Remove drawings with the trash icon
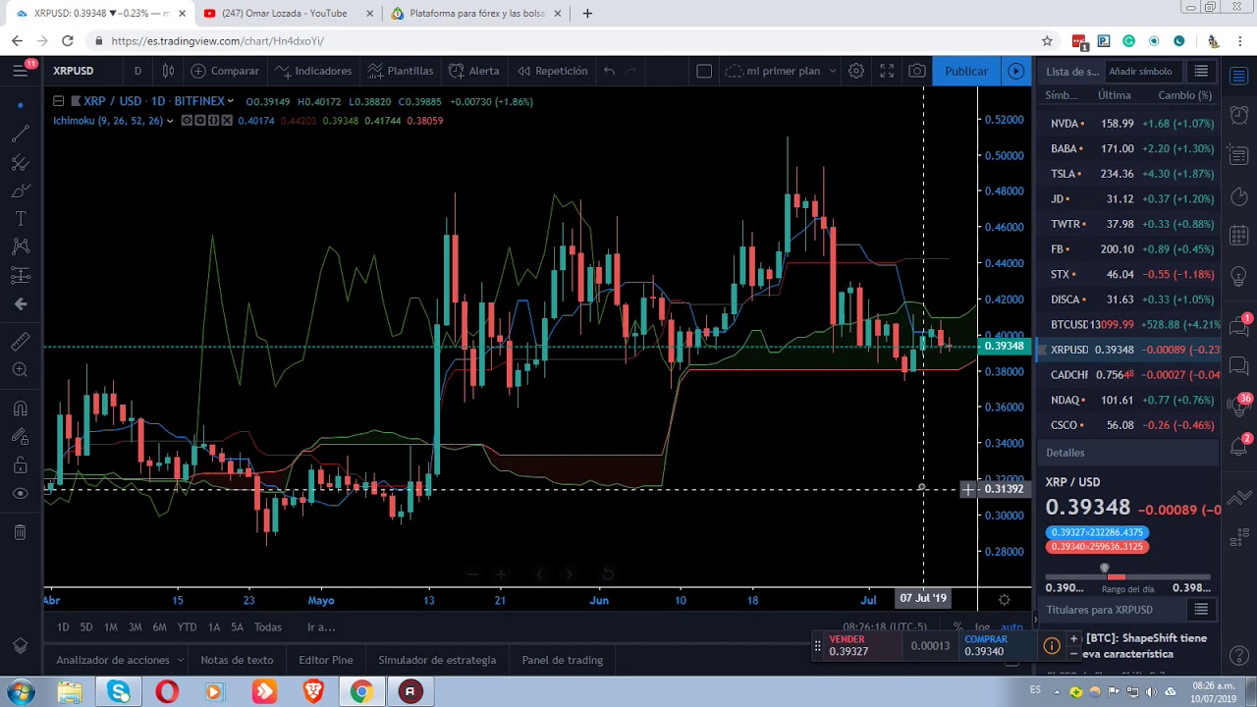The image size is (1257, 707). (x=20, y=532)
